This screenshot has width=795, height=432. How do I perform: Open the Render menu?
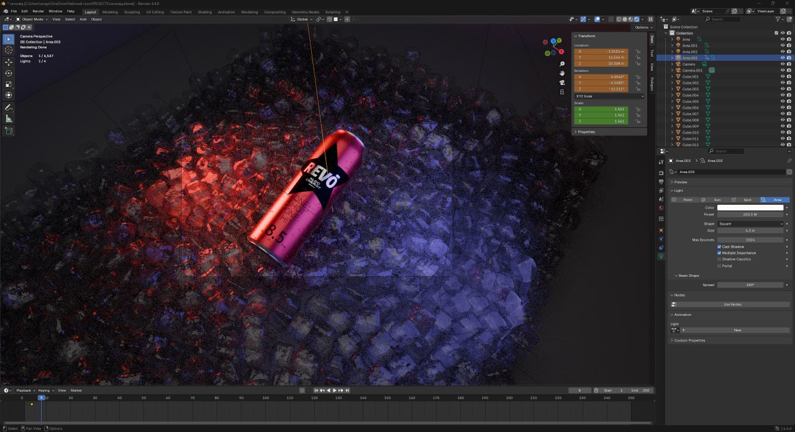click(38, 11)
